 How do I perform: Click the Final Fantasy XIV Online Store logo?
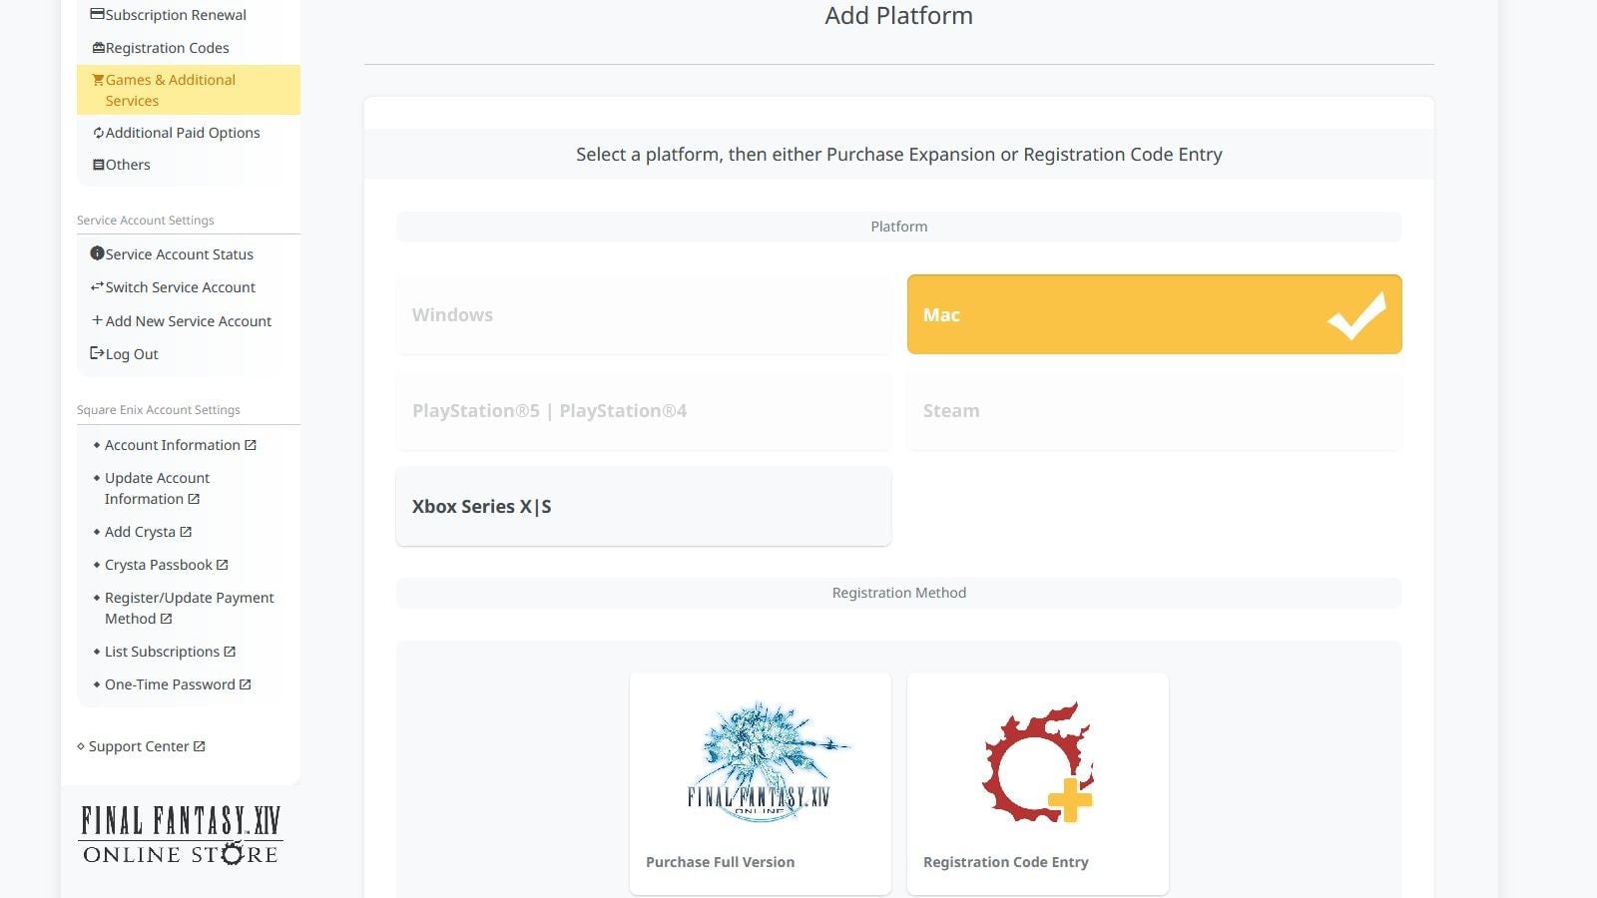point(181,835)
